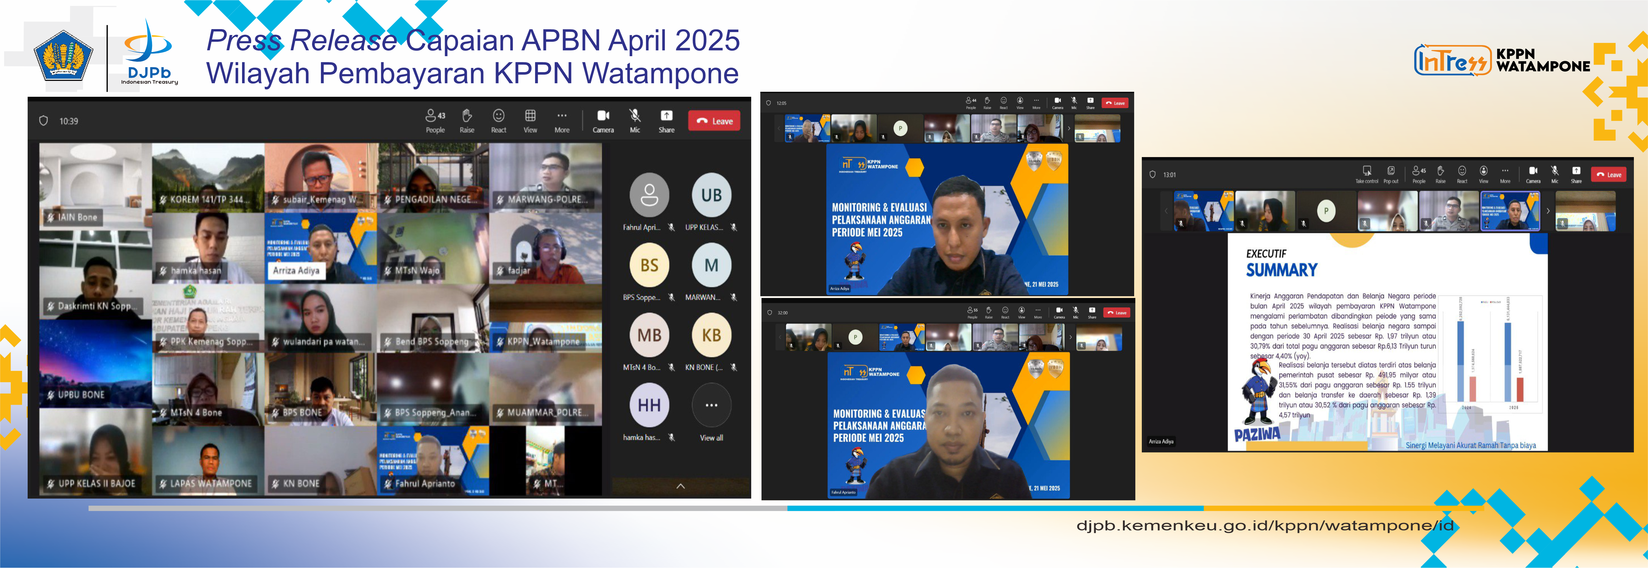Select the KB avatar for KN BONE
This screenshot has width=1648, height=568.
point(711,335)
